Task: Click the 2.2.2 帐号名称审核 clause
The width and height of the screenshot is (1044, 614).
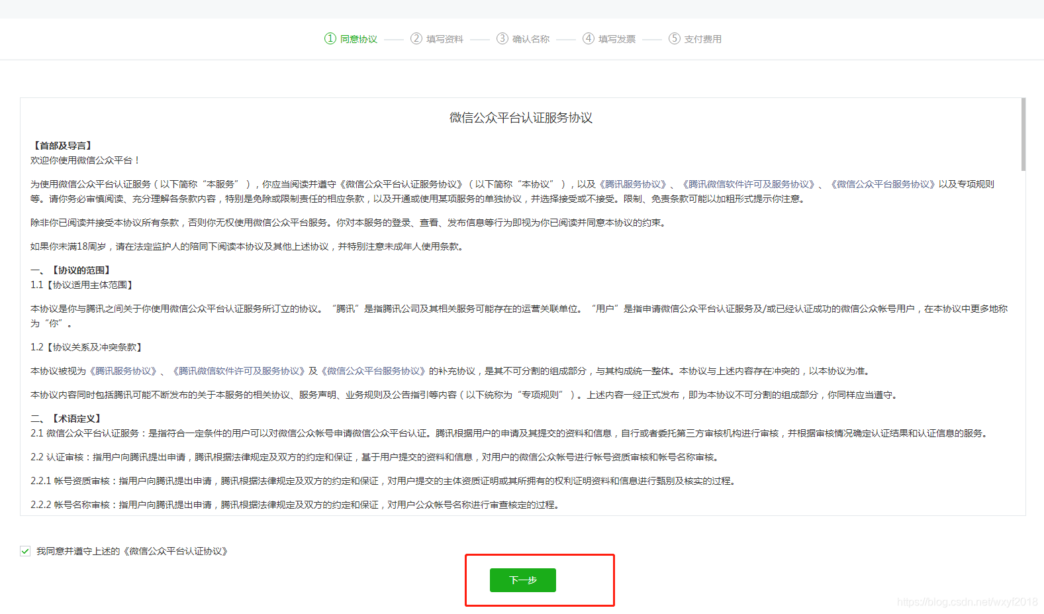Action: pyautogui.click(x=297, y=505)
